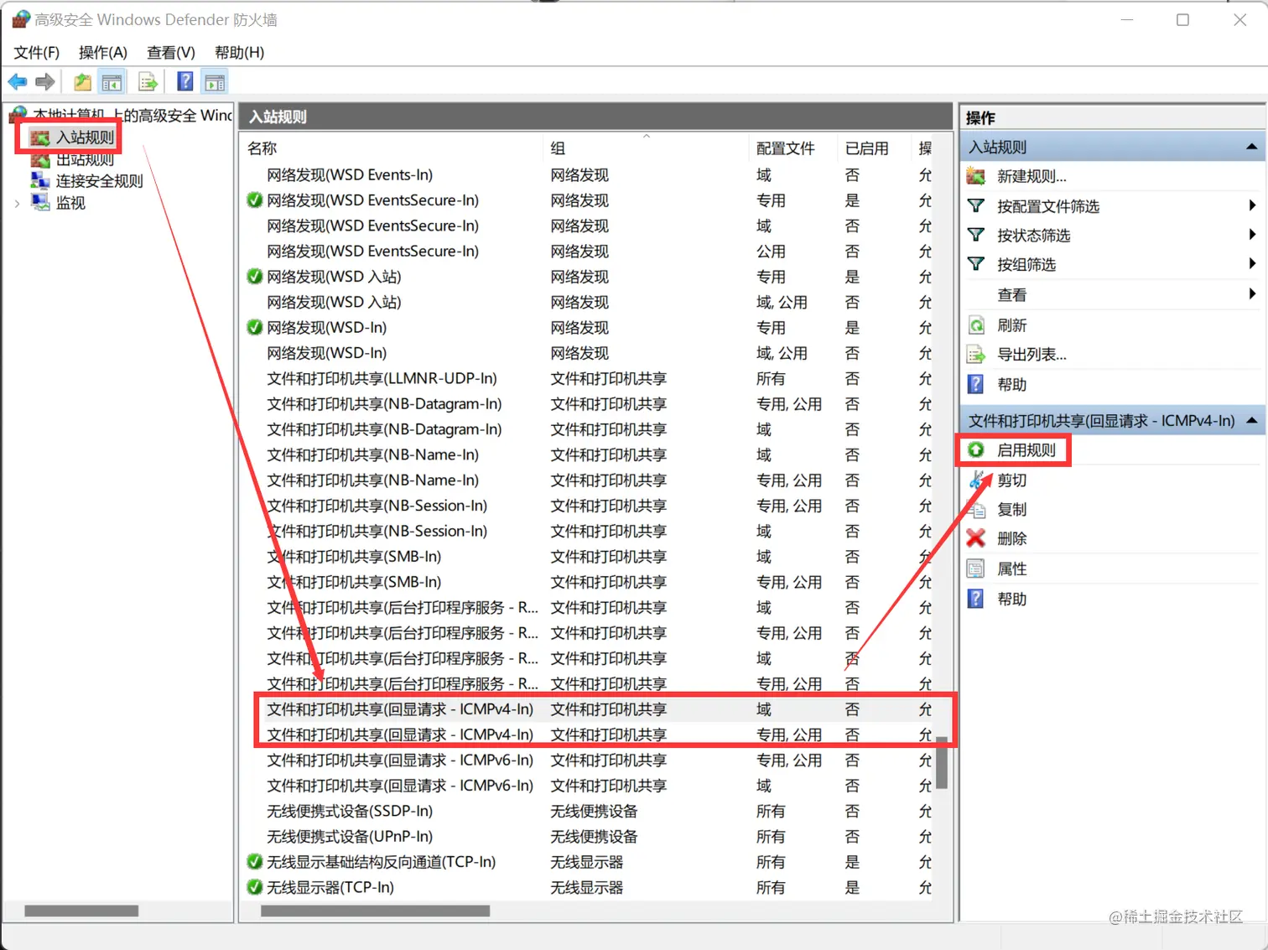Screen dimensions: 1268x950
Task: Click the 新建规则... icon in the actions pane
Action: [976, 176]
